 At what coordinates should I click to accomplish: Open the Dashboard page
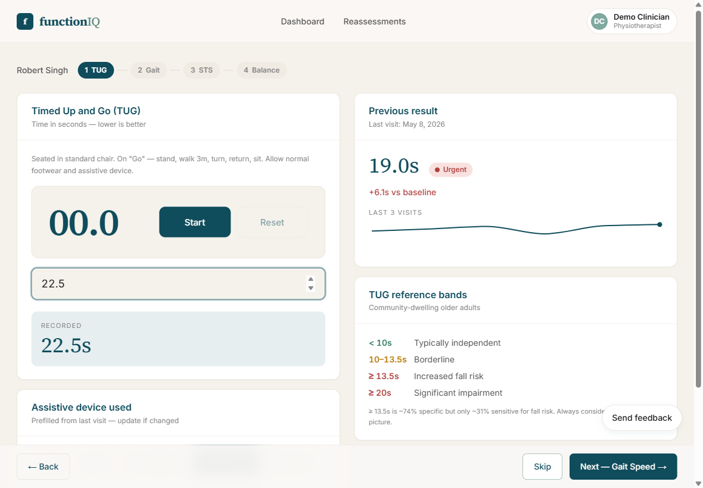coord(303,21)
